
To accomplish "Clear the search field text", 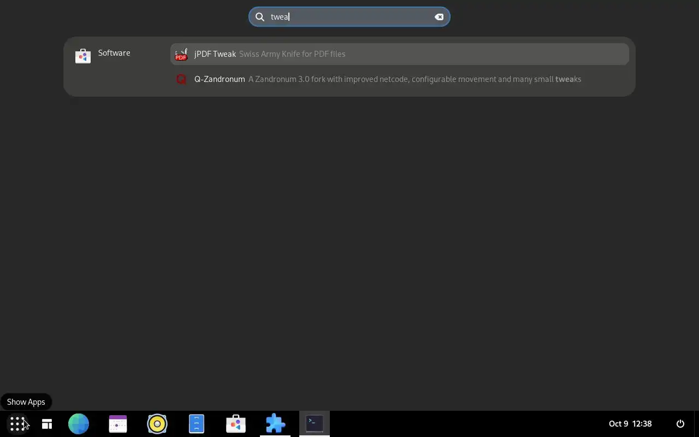I will pos(439,17).
